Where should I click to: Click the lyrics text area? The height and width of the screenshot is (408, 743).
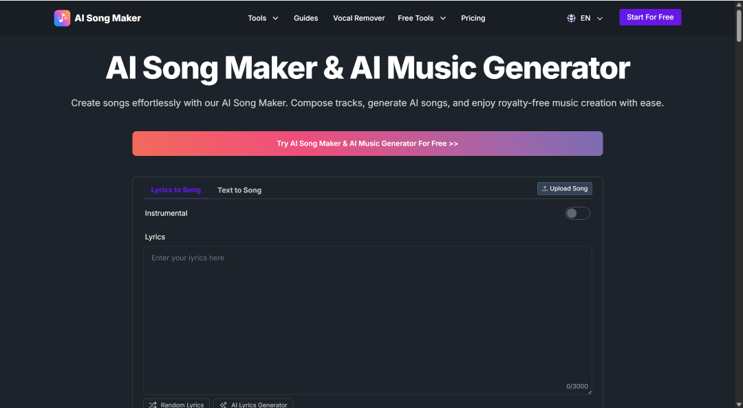[x=367, y=321]
